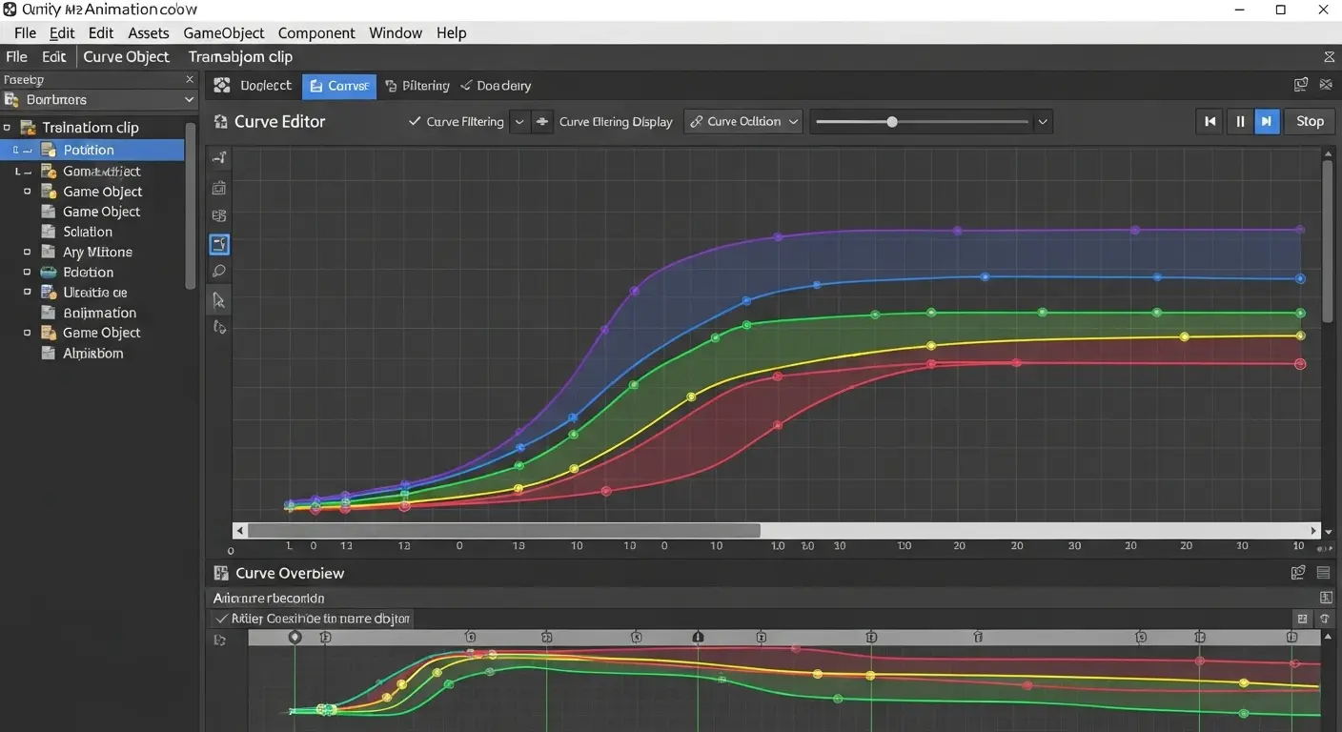
Task: Click the slider handle in curve editor toolbar
Action: click(x=892, y=122)
